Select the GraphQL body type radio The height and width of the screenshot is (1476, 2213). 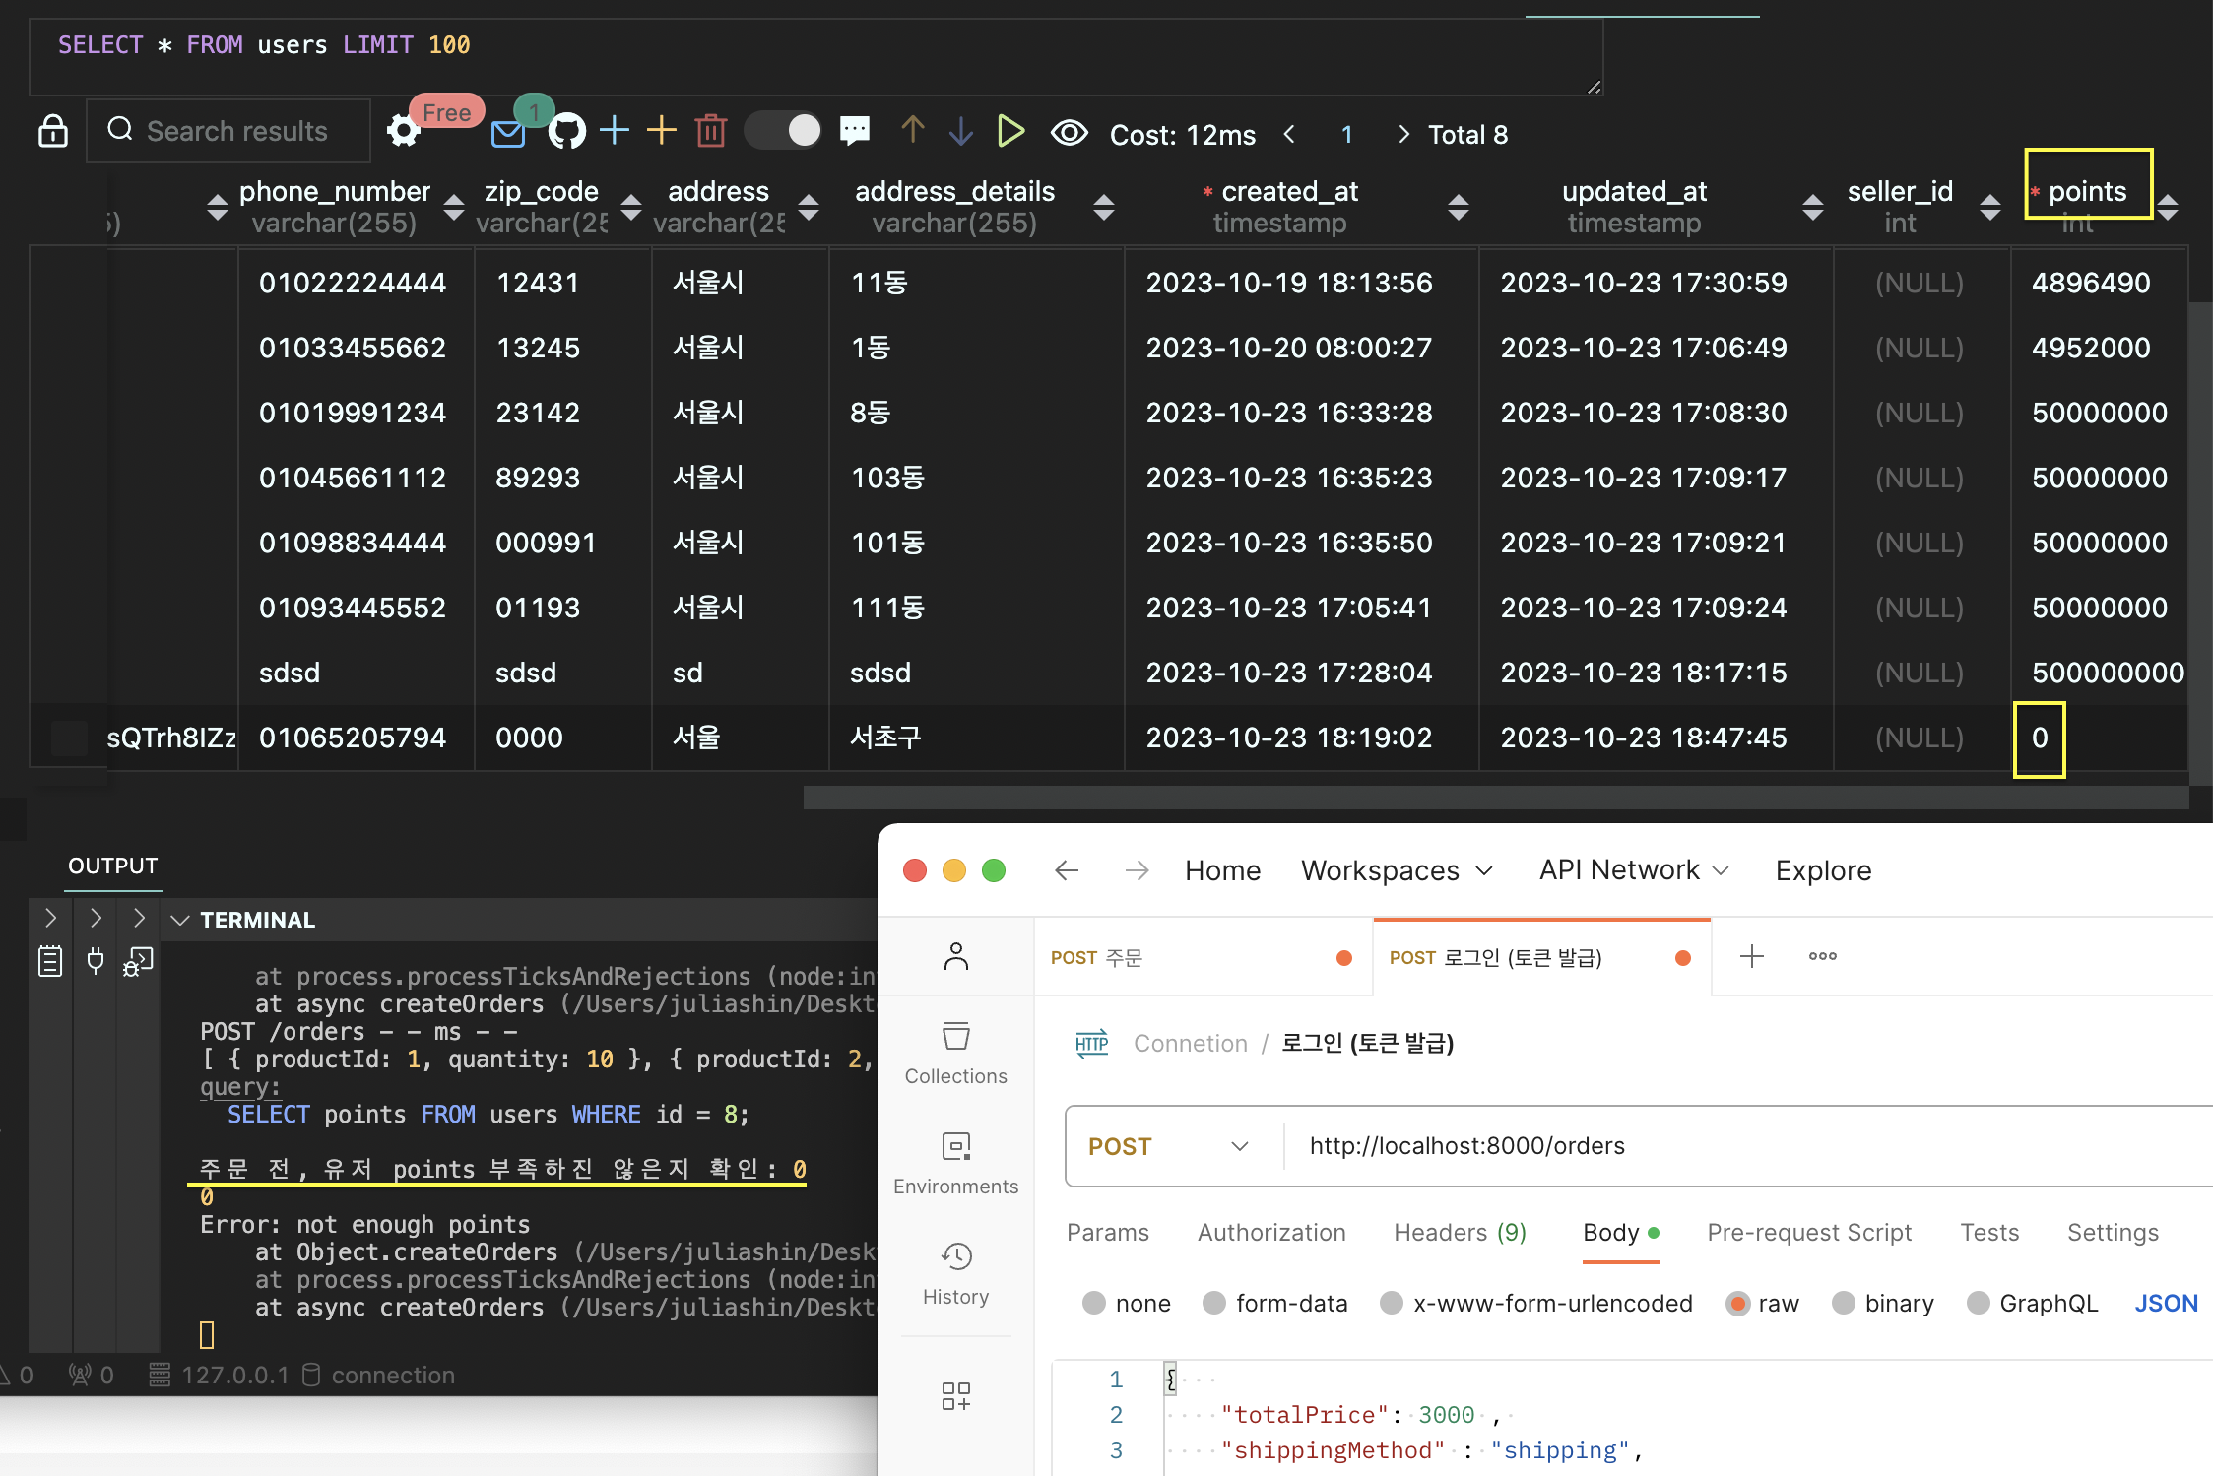(1977, 1303)
